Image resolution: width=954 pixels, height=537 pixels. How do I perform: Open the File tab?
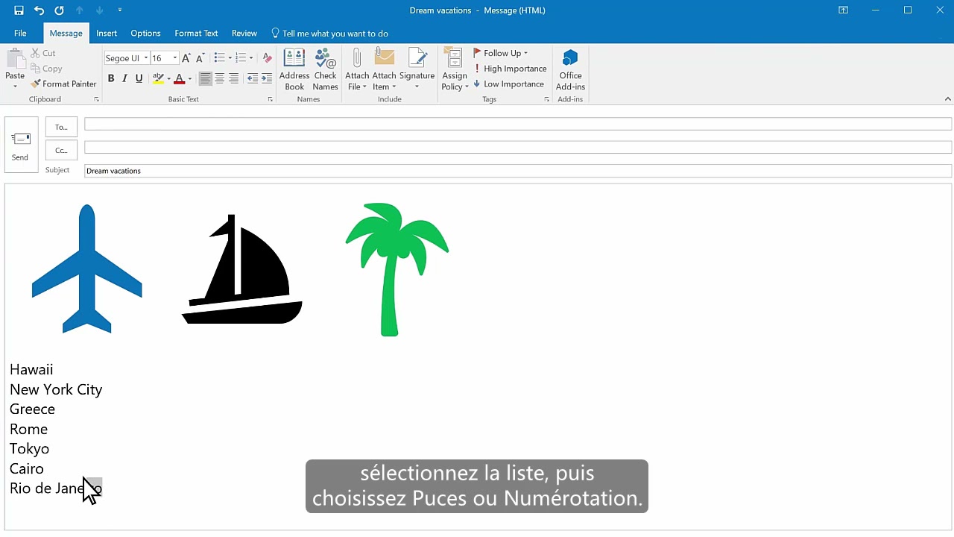point(20,34)
